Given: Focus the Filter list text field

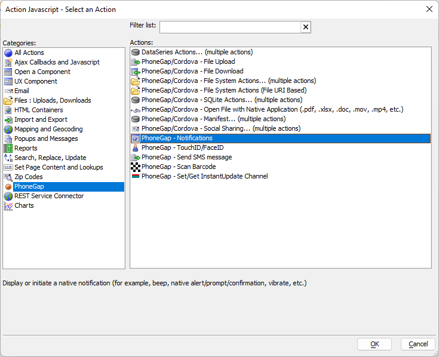Looking at the screenshot, I should [x=230, y=27].
